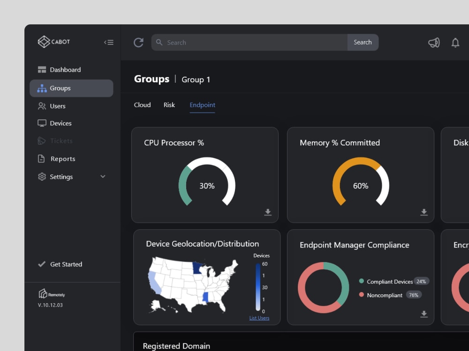The height and width of the screenshot is (351, 469).
Task: Click the Reports document icon
Action: [x=41, y=159]
